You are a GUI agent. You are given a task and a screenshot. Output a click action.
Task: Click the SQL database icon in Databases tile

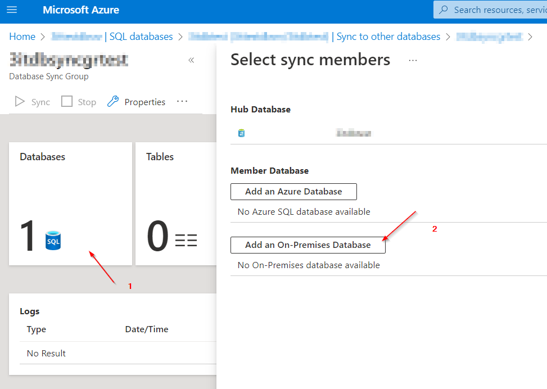53,241
